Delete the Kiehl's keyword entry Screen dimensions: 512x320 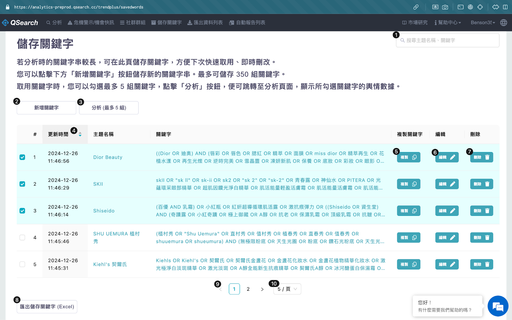tap(482, 264)
